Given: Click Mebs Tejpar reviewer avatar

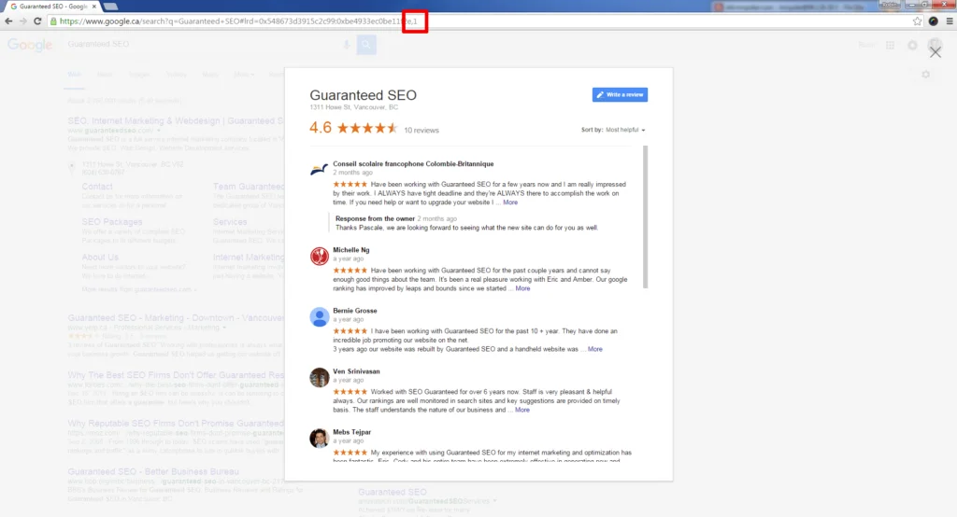Looking at the screenshot, I should [x=320, y=439].
